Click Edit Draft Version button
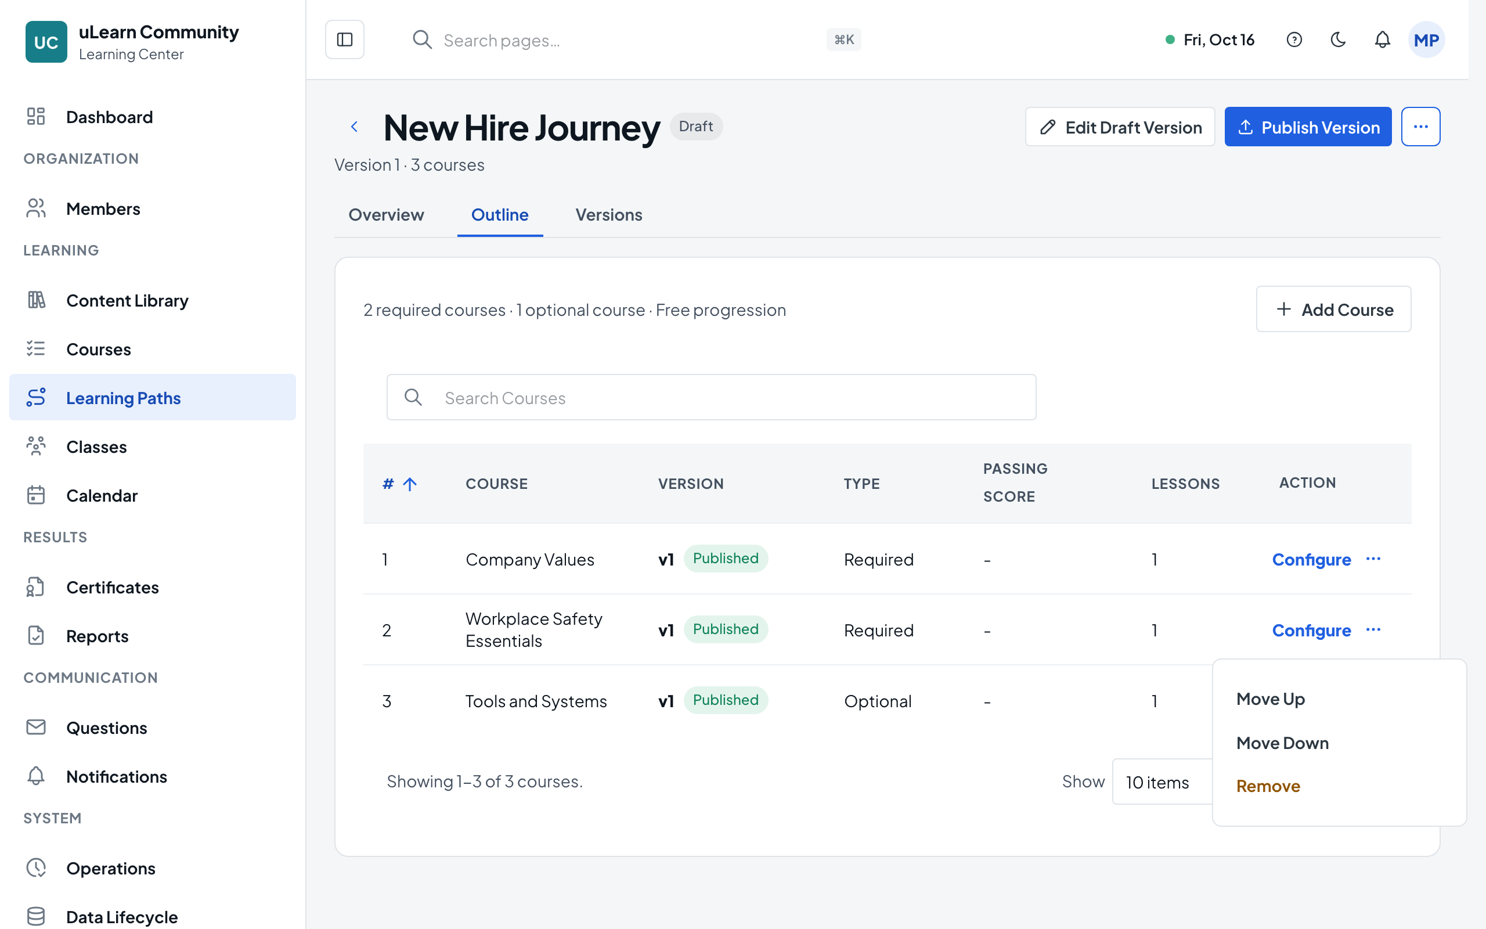Screen dimensions: 1486x929 (1119, 127)
